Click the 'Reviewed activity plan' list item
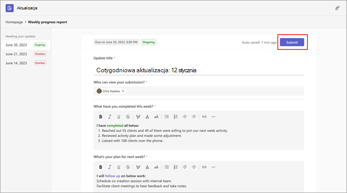 coord(140,136)
